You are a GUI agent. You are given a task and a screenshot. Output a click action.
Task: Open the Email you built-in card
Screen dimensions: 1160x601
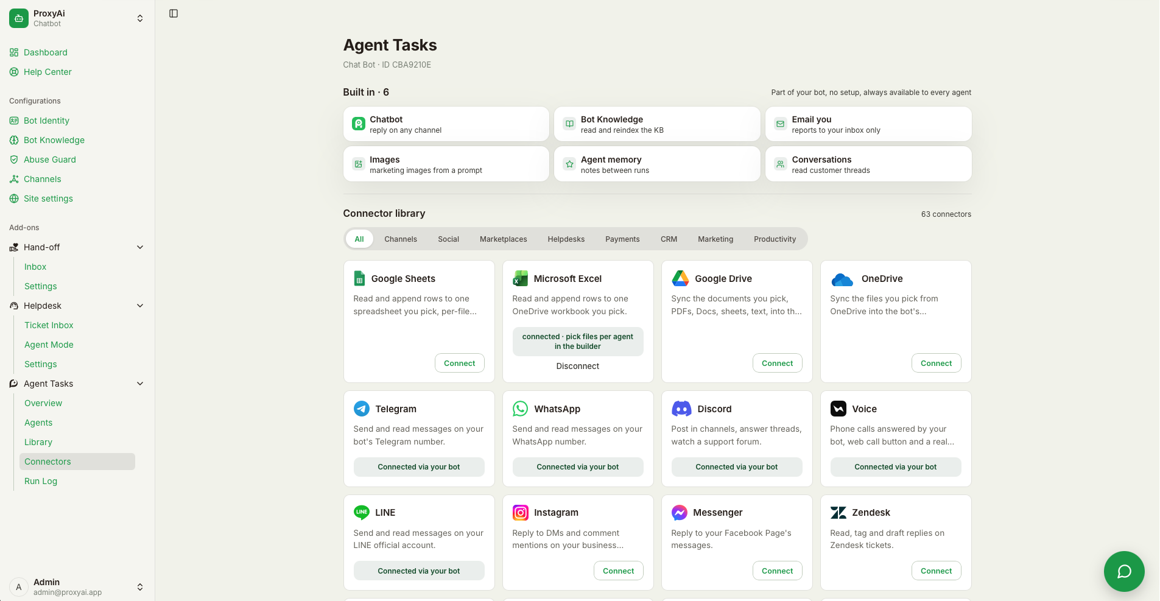coord(868,124)
